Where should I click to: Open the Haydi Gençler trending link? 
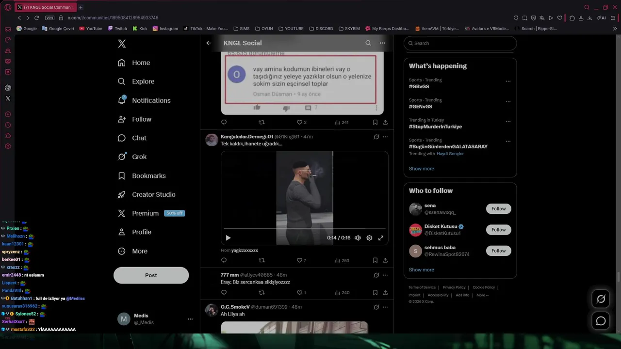450,154
